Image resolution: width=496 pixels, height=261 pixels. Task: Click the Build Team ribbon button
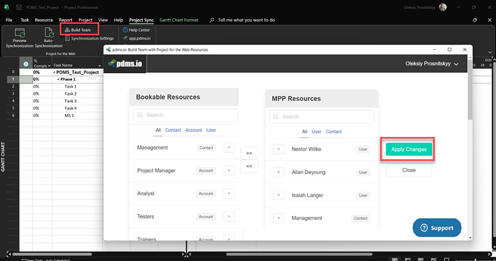point(78,30)
